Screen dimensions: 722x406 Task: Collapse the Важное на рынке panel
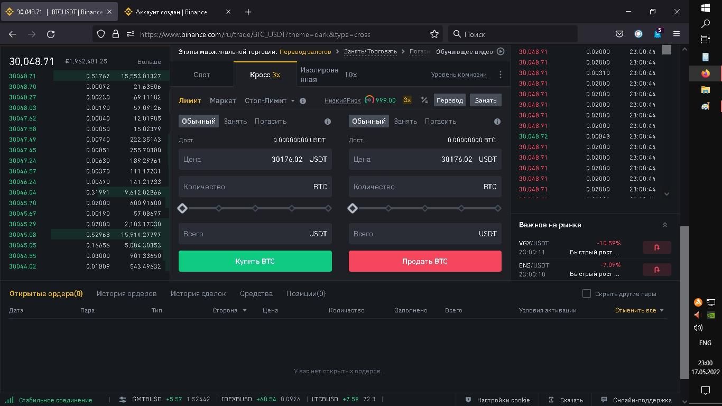[665, 225]
